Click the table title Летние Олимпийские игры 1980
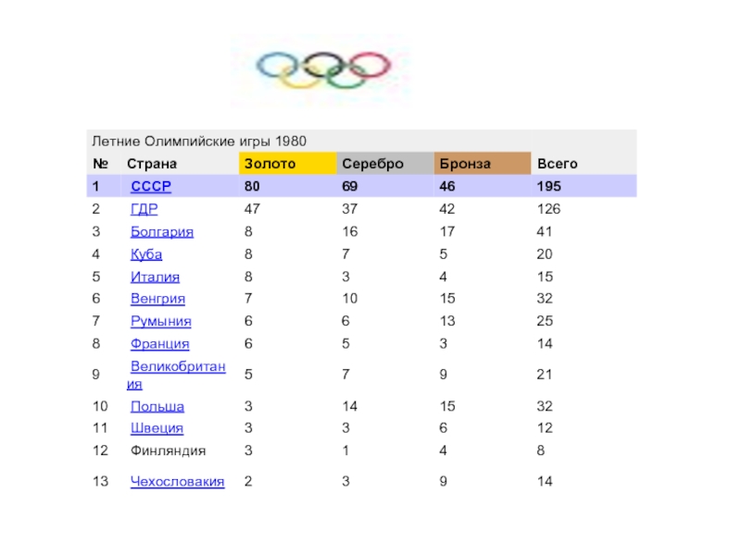This screenshot has width=741, height=555. point(198,142)
